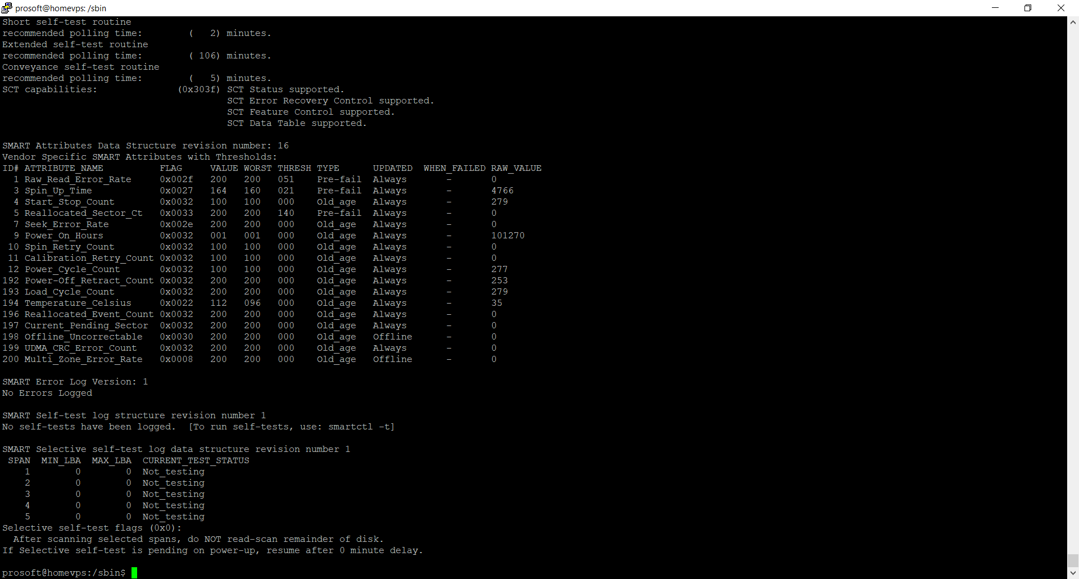This screenshot has height=579, width=1079.
Task: Click the shell prompt 'prosoft@homevps:/sbin$'
Action: click(64, 573)
